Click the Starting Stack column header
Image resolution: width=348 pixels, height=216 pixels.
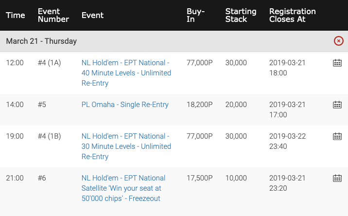[241, 16]
